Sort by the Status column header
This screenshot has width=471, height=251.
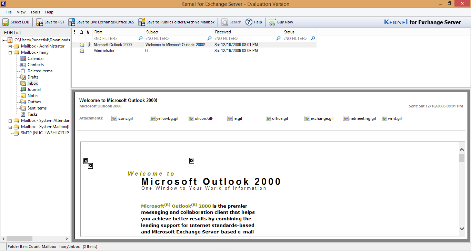pos(300,32)
